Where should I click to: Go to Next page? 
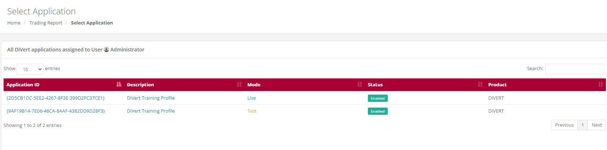tap(597, 125)
